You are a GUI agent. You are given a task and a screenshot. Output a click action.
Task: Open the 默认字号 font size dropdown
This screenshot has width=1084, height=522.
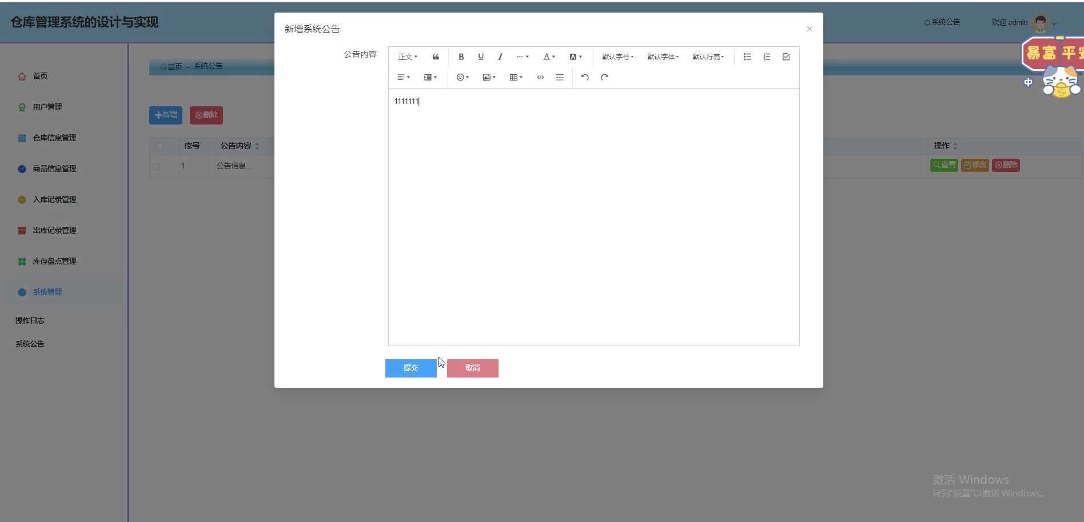pos(617,57)
